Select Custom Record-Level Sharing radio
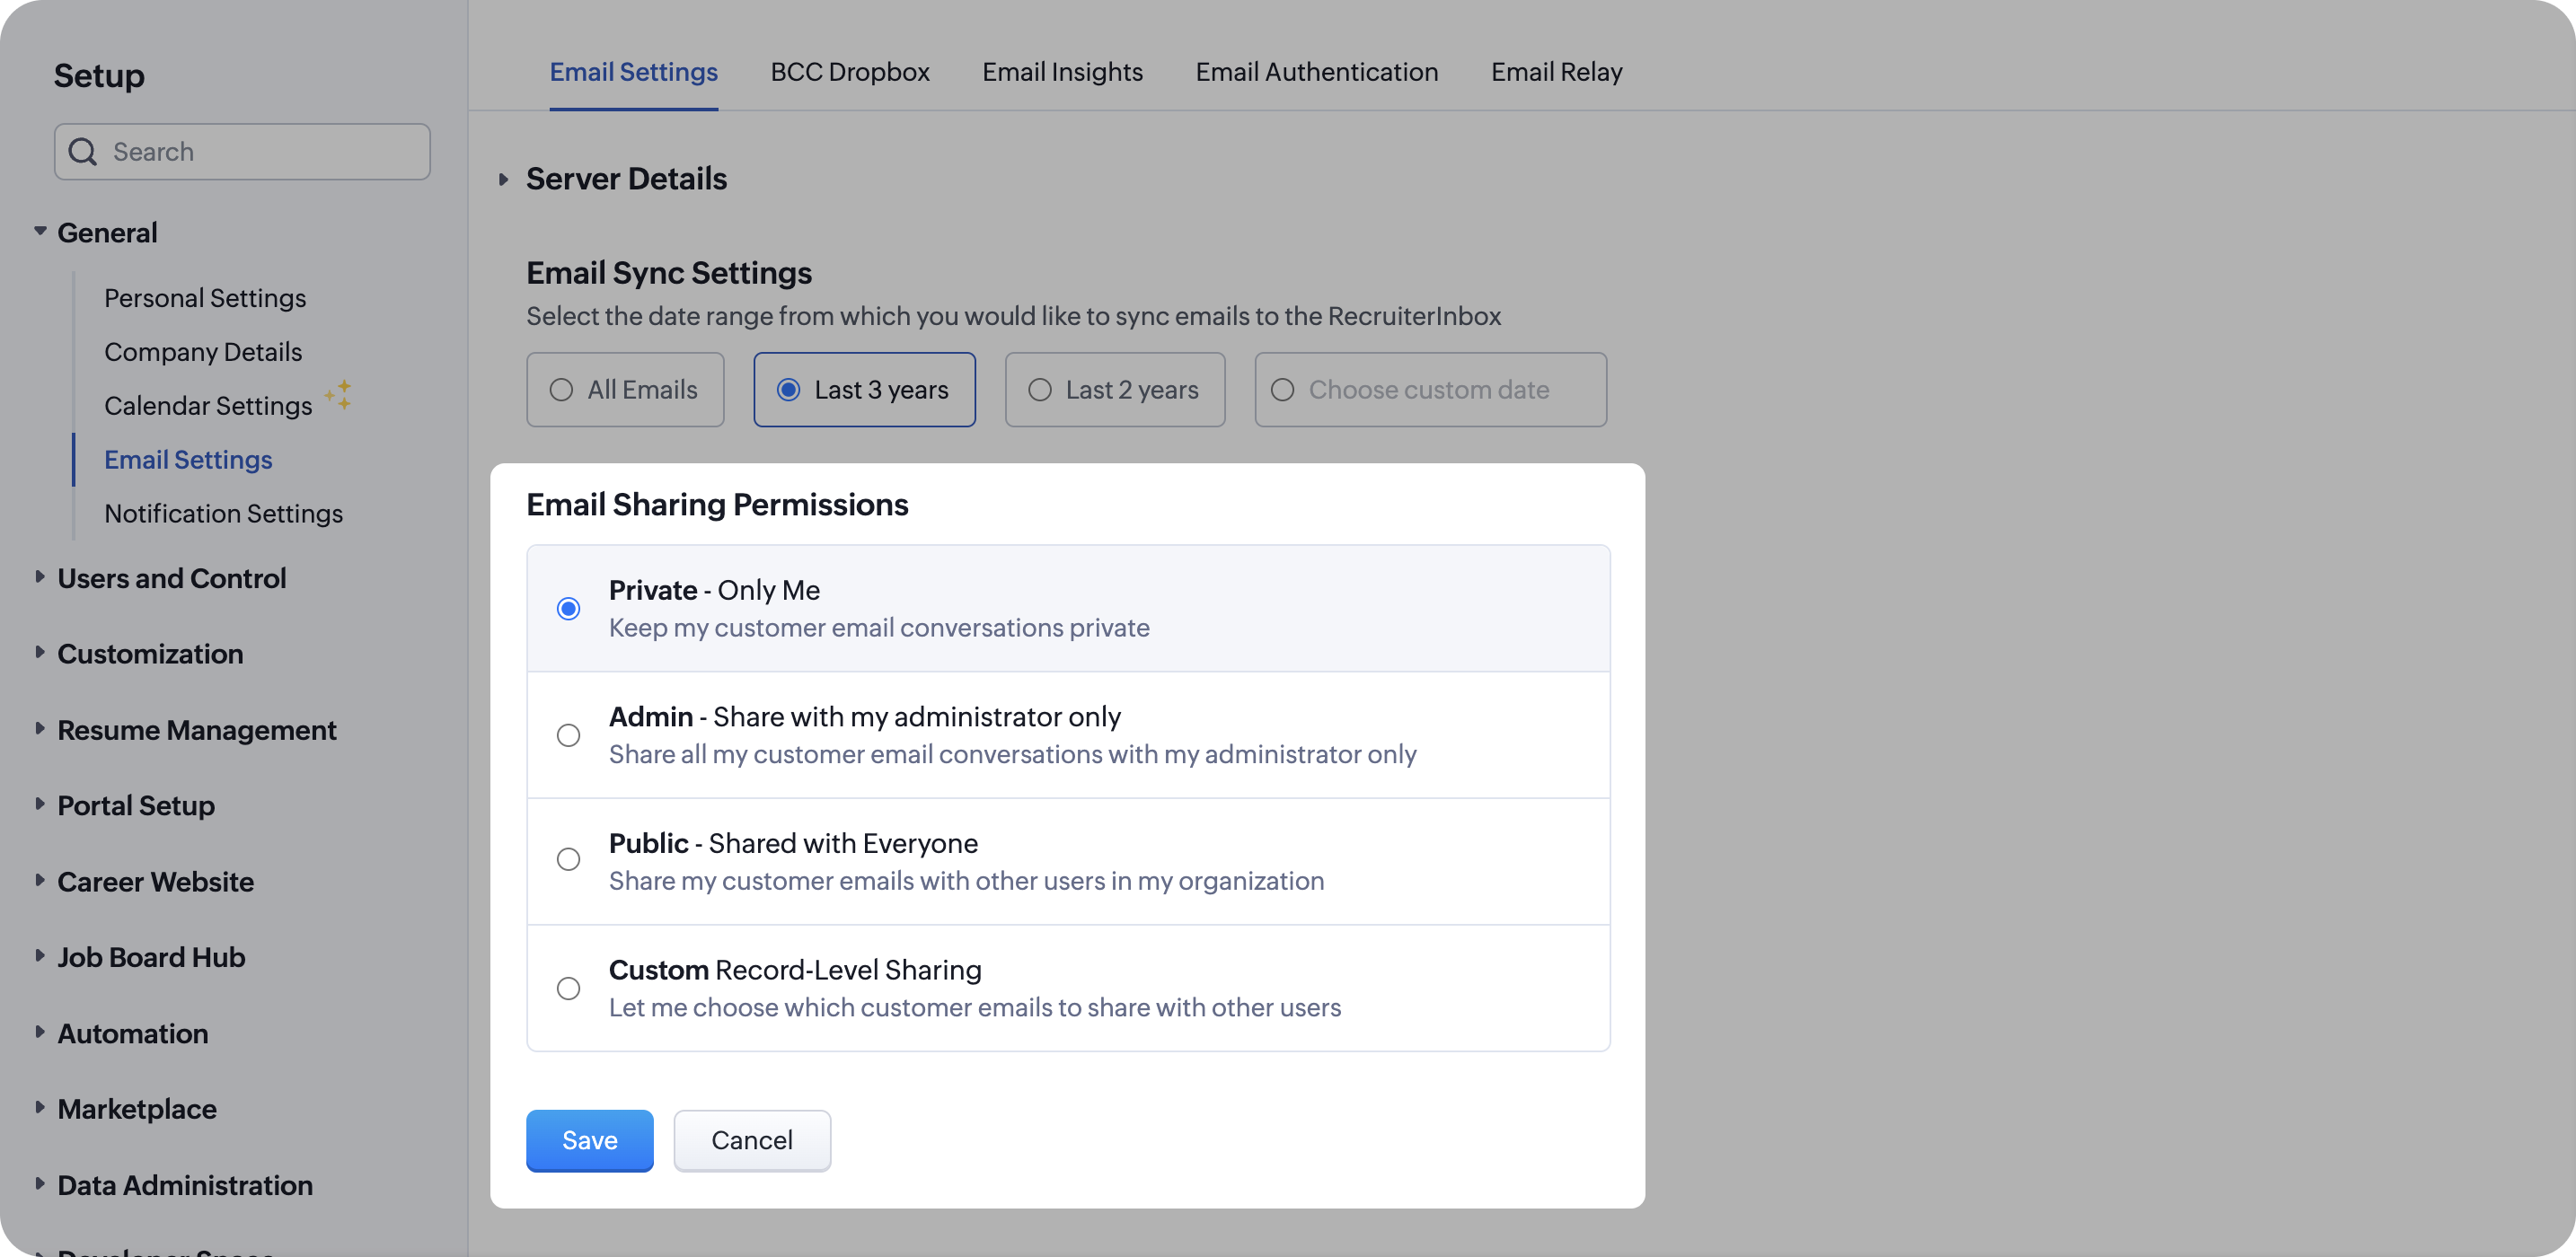The image size is (2576, 1257). (x=568, y=988)
